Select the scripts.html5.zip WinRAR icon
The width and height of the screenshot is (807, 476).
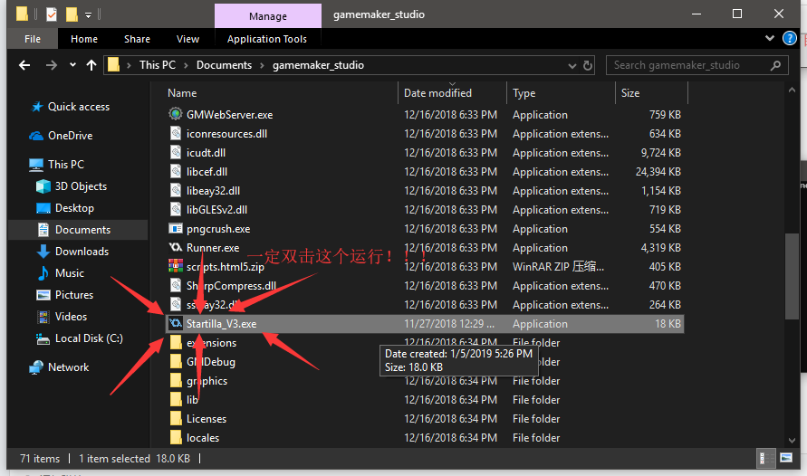pyautogui.click(x=176, y=266)
